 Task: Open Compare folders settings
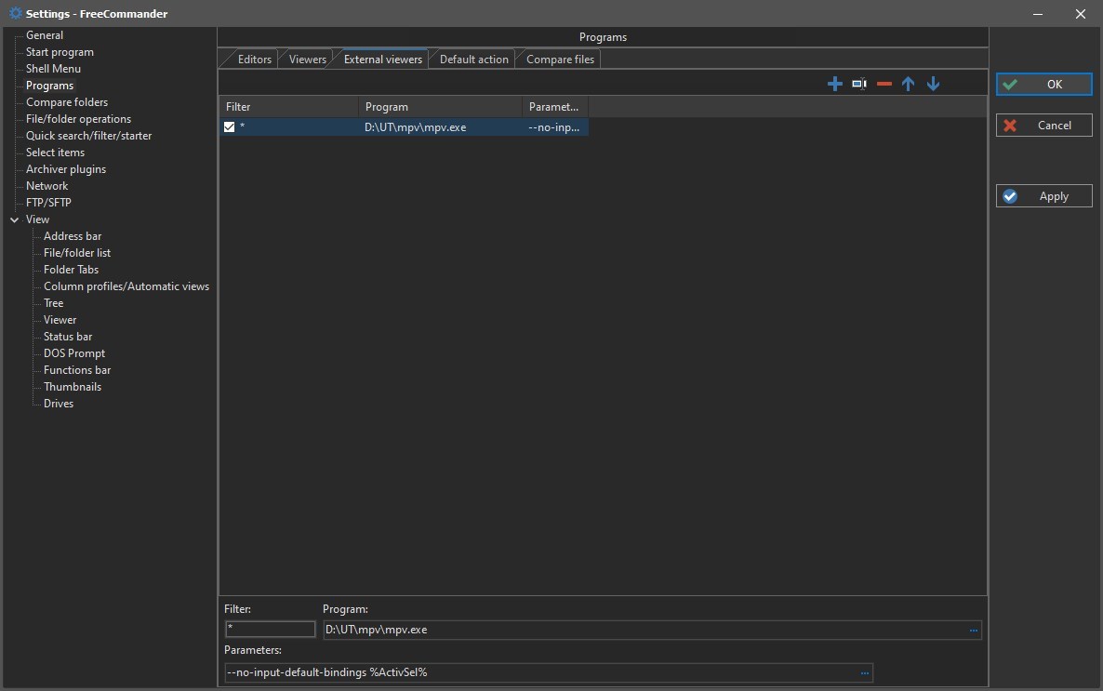(x=67, y=102)
